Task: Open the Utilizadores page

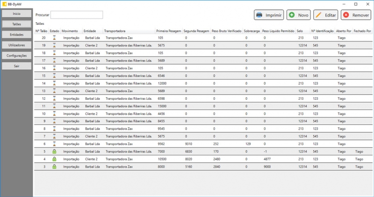Action: pyautogui.click(x=16, y=45)
